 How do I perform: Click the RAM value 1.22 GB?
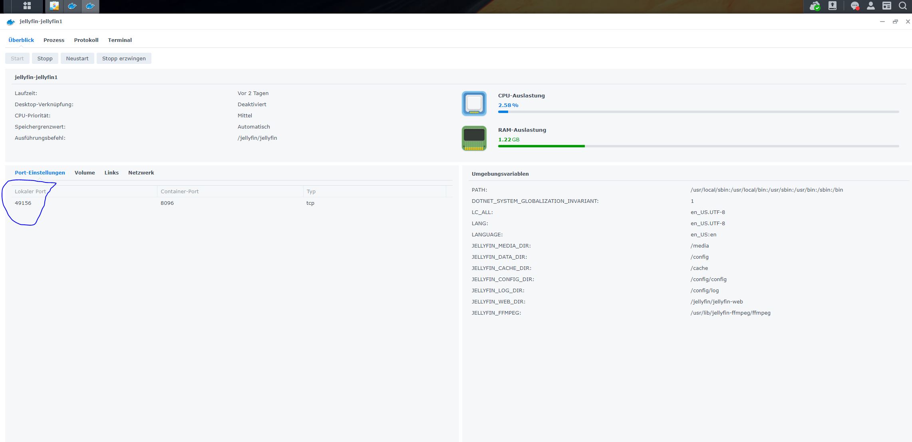click(x=509, y=139)
